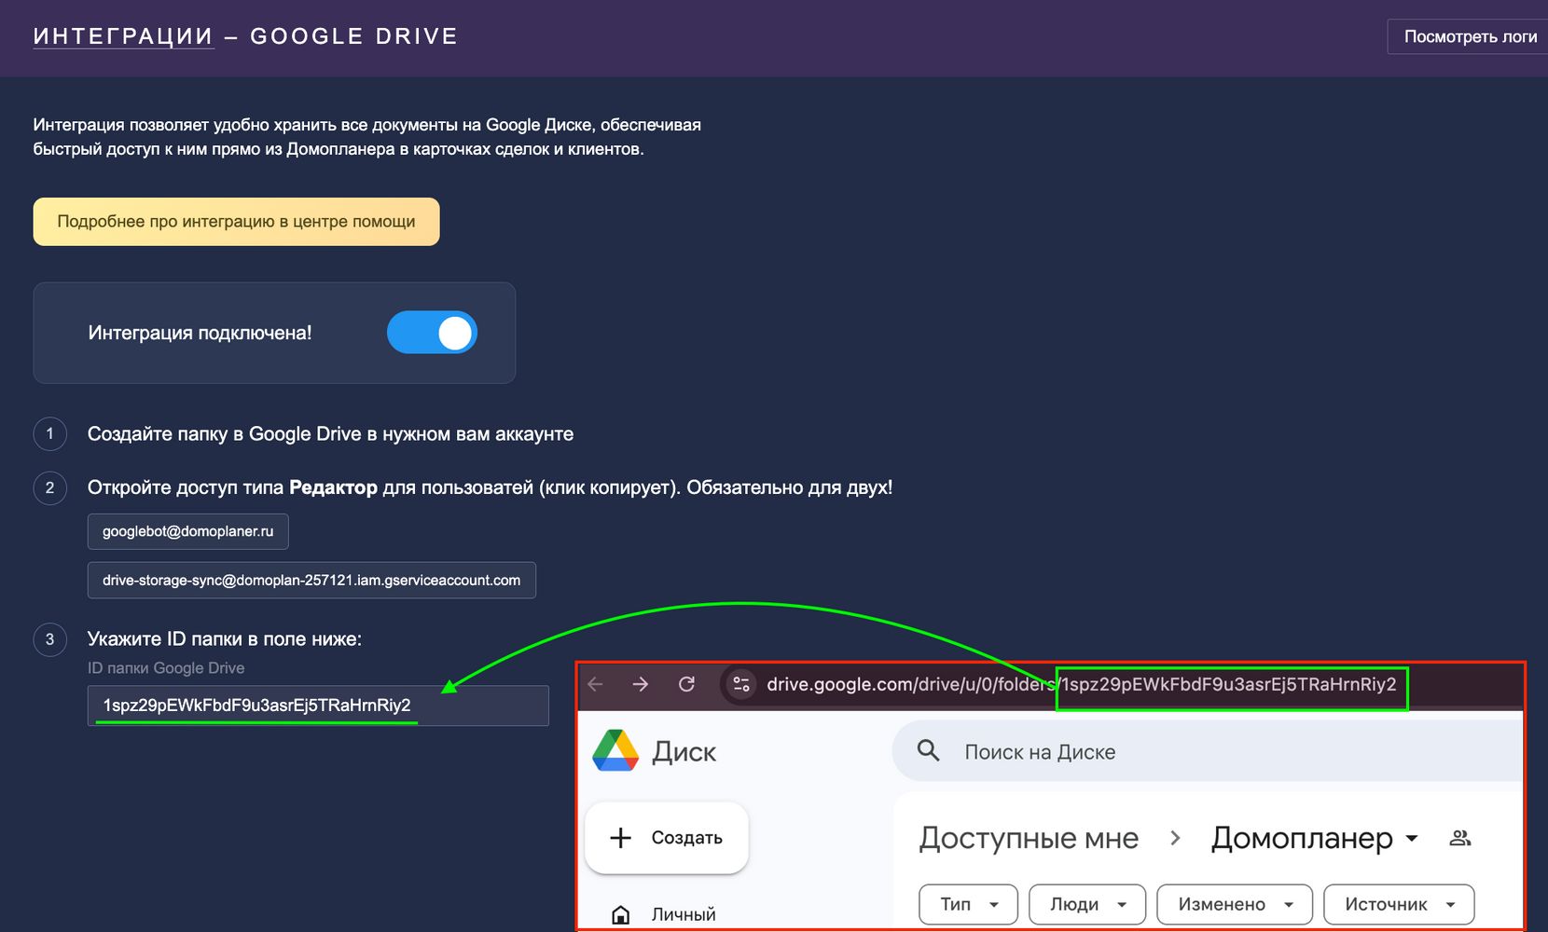Viewport: 1548px width, 932px height.
Task: Open the Источник filter dropdown
Action: pyautogui.click(x=1399, y=904)
